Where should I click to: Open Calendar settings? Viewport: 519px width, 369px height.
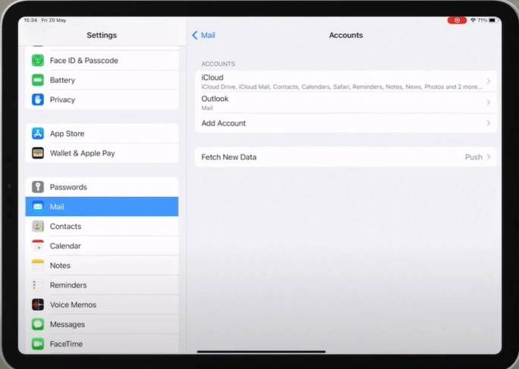pyautogui.click(x=102, y=245)
